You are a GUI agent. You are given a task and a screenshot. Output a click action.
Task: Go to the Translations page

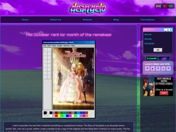(148, 20)
